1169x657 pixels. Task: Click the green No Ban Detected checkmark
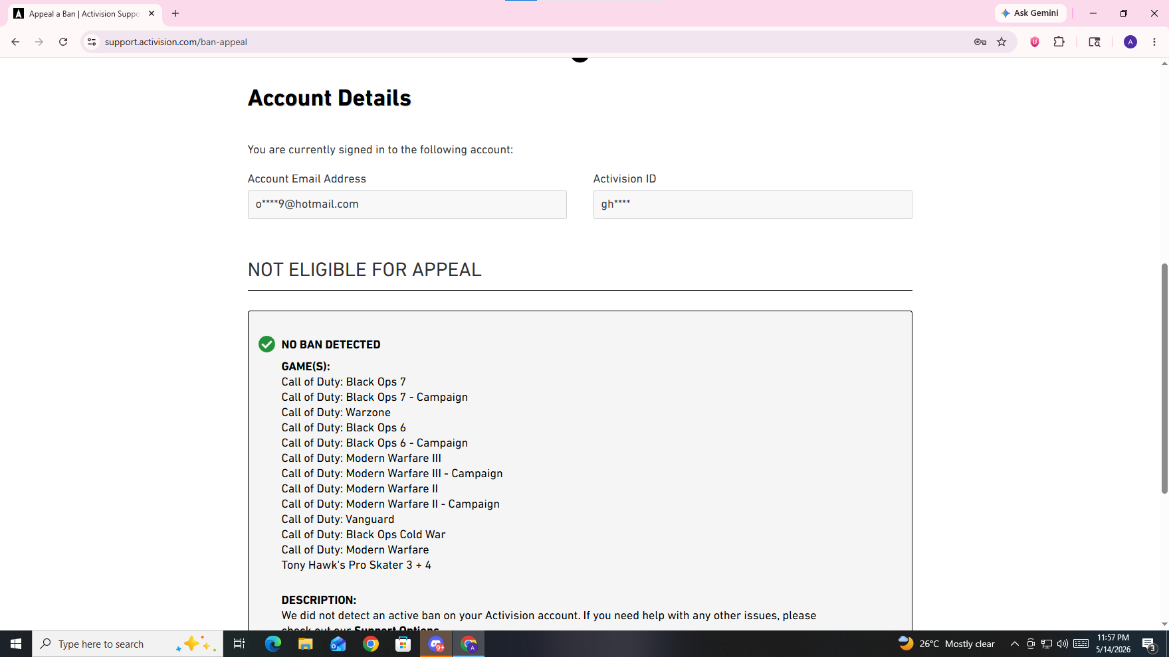[266, 344]
